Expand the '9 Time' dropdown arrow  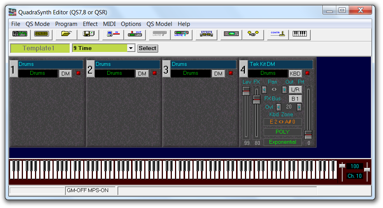pos(131,48)
